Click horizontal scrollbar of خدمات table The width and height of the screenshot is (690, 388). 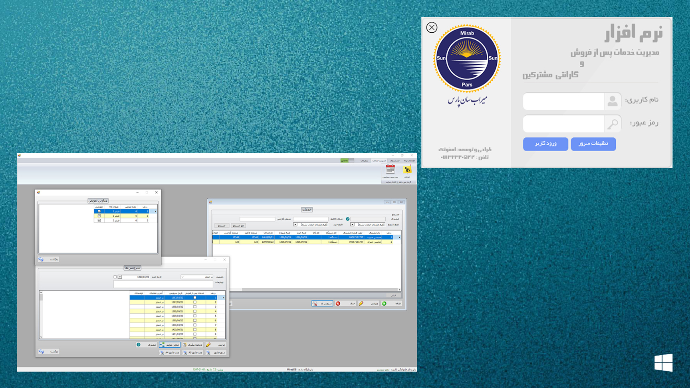[x=319, y=289]
